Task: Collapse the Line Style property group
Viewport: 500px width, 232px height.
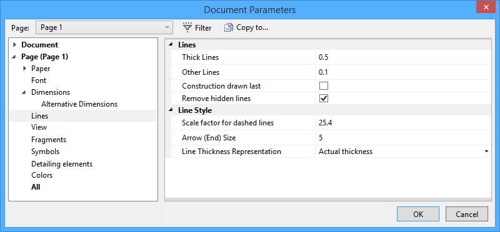Action: [x=171, y=110]
